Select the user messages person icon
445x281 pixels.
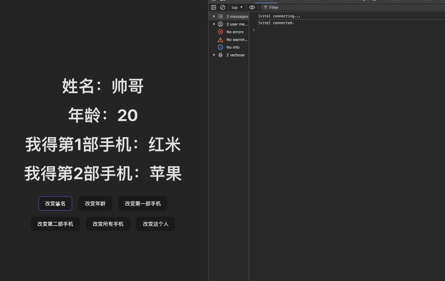point(220,24)
